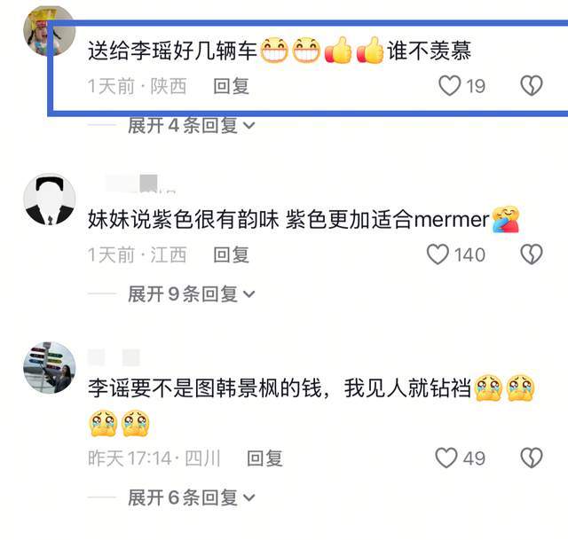This screenshot has height=540, width=568.
Task: Tap the chevron next to 展开4条回复
Action: click(248, 126)
